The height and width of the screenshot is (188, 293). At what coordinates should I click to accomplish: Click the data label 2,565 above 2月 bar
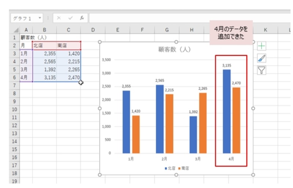pyautogui.click(x=160, y=80)
